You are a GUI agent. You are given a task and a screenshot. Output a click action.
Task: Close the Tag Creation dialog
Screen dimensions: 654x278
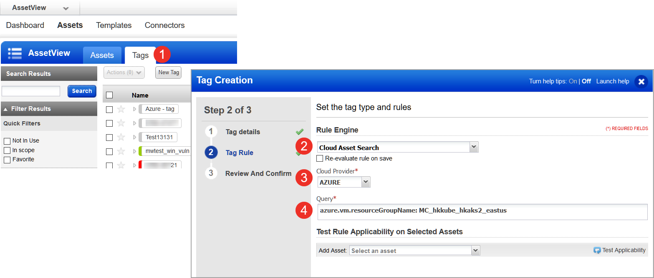[x=641, y=82]
